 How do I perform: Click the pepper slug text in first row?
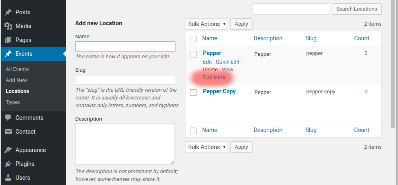coord(314,54)
